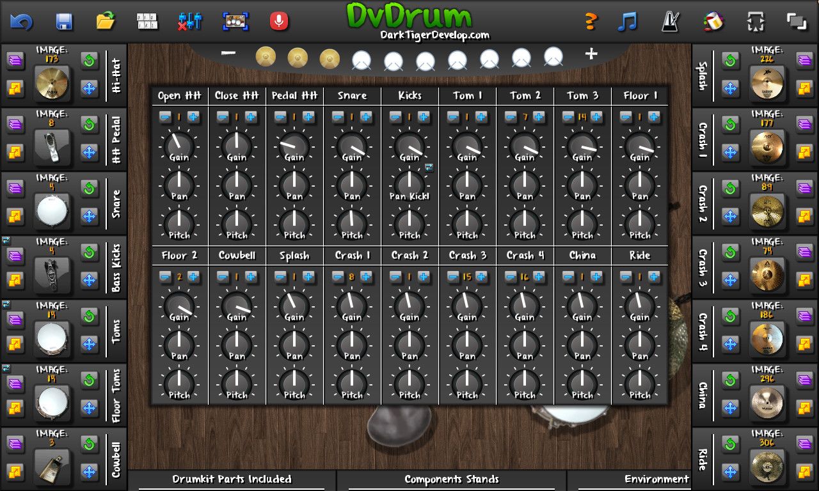Click the large minus button to remove drum
The image size is (819, 491).
point(228,53)
